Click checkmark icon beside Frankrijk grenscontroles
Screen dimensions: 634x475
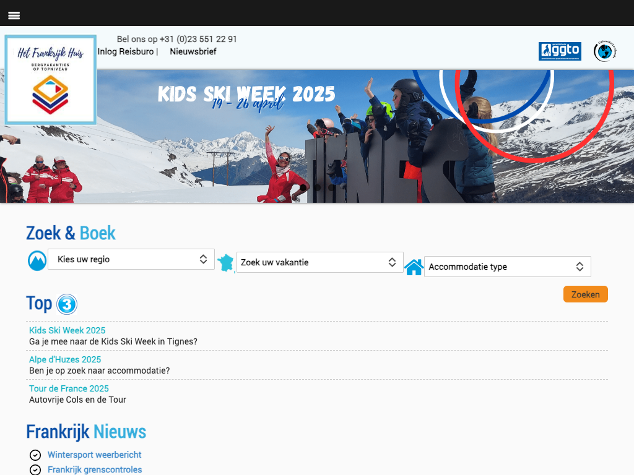point(35,470)
